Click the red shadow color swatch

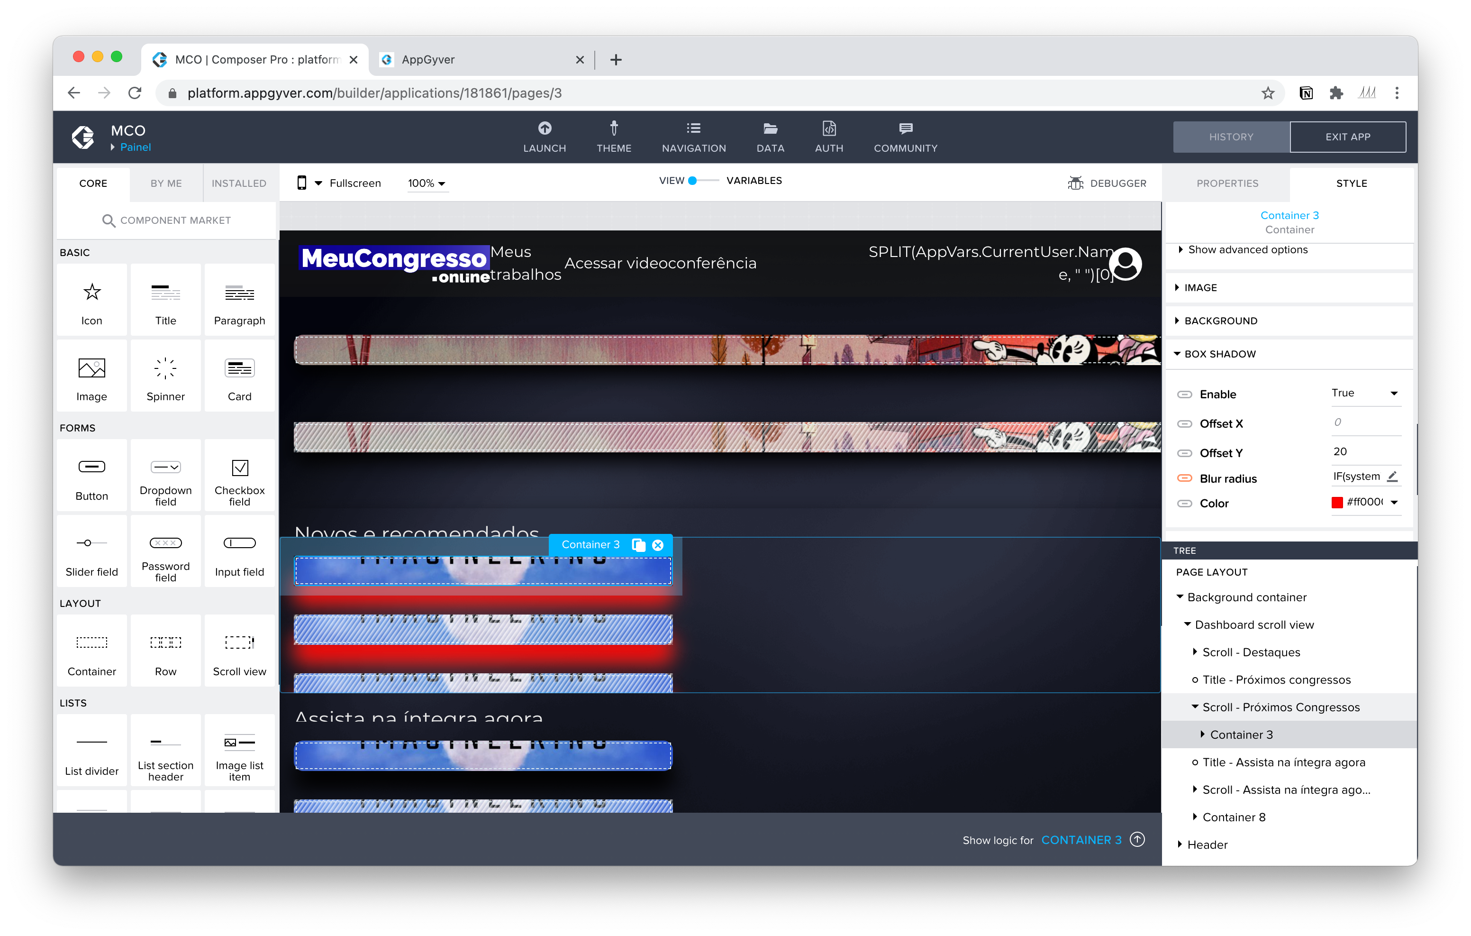pyautogui.click(x=1336, y=503)
